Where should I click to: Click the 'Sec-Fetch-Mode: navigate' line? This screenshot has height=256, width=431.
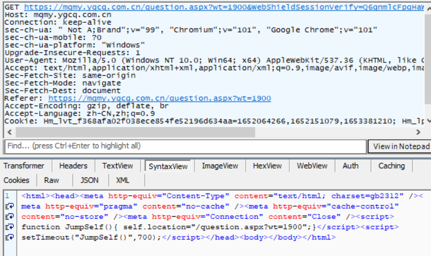click(x=63, y=83)
